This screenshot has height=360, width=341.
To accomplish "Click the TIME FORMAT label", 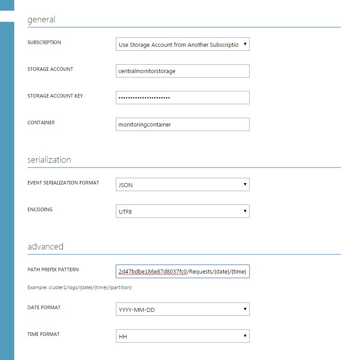I will (x=43, y=334).
